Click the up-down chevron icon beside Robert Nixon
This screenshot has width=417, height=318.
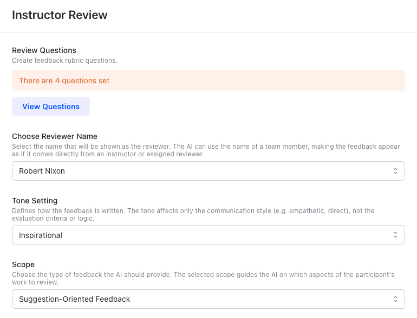(395, 171)
